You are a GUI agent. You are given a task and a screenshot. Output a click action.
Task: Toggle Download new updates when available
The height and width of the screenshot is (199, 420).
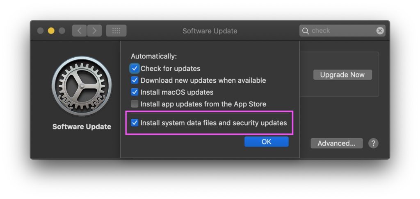point(135,80)
